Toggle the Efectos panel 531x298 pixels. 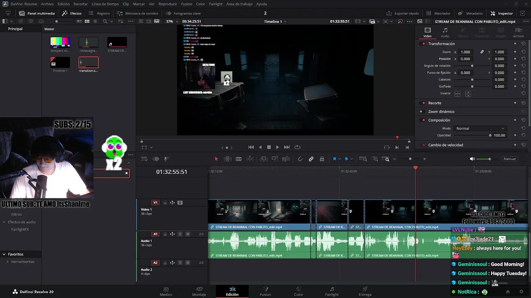click(72, 13)
